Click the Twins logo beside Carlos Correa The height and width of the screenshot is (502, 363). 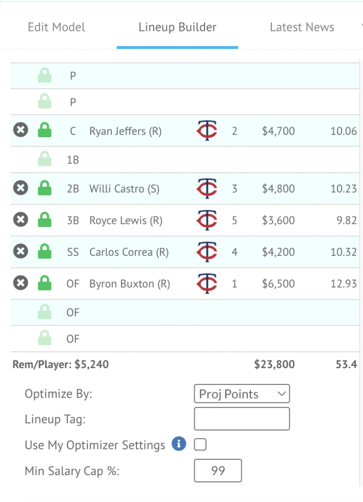(x=207, y=251)
